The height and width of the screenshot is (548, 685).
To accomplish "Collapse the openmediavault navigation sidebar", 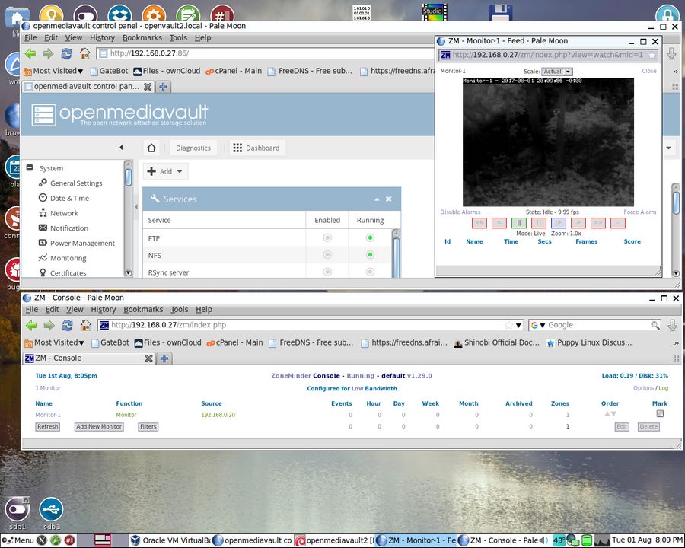I will [x=121, y=148].
